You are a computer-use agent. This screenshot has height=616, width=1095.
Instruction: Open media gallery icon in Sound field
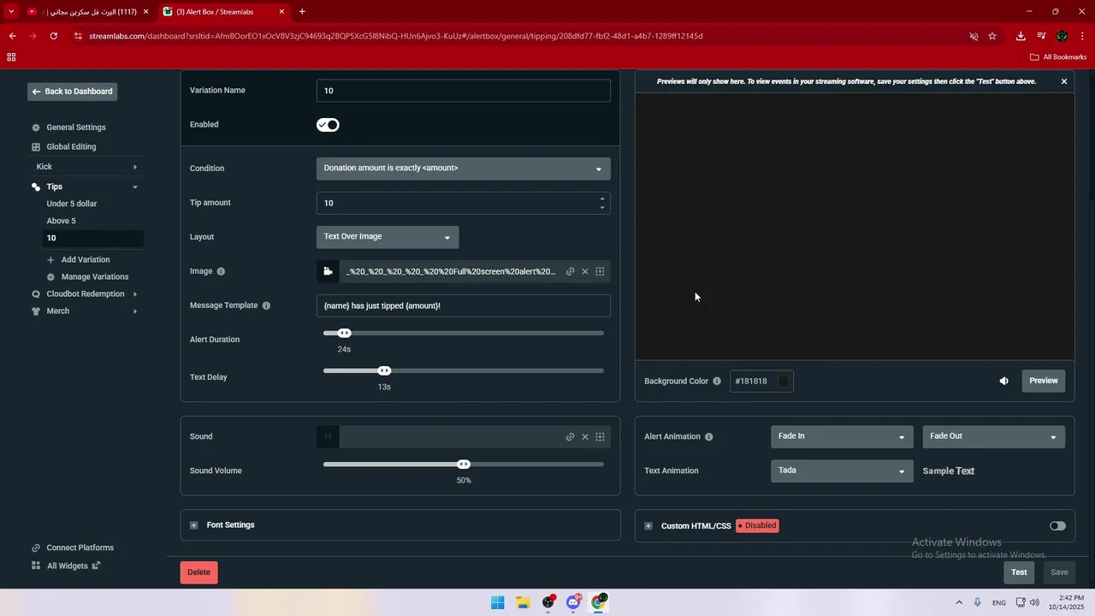[x=601, y=436]
